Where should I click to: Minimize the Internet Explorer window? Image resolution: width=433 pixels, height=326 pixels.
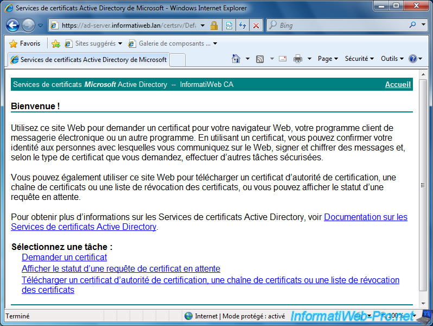[381, 6]
